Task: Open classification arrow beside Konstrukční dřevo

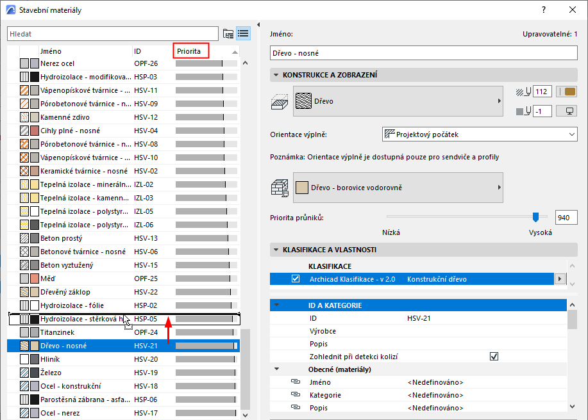Action: pyautogui.click(x=560, y=279)
